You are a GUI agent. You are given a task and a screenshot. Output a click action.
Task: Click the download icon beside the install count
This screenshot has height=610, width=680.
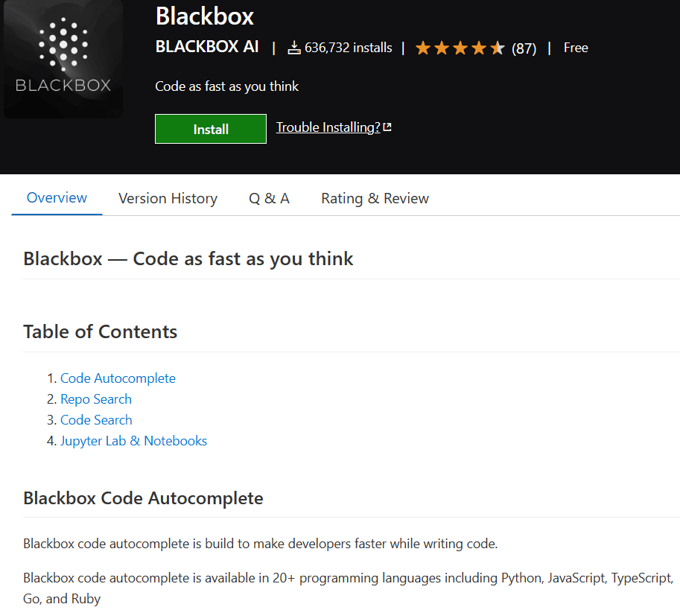[294, 48]
